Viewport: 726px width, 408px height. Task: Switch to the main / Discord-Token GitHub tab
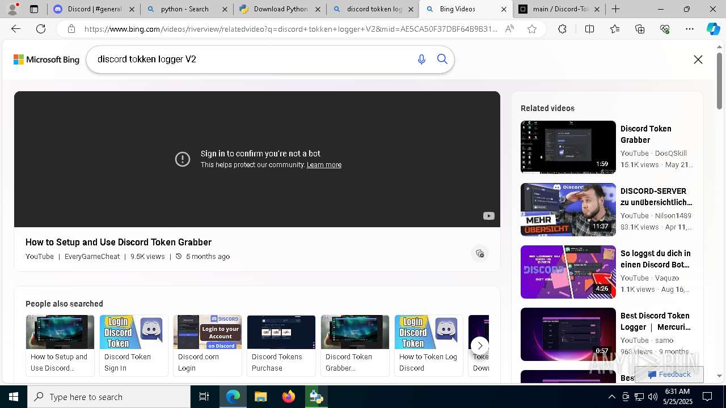point(559,9)
